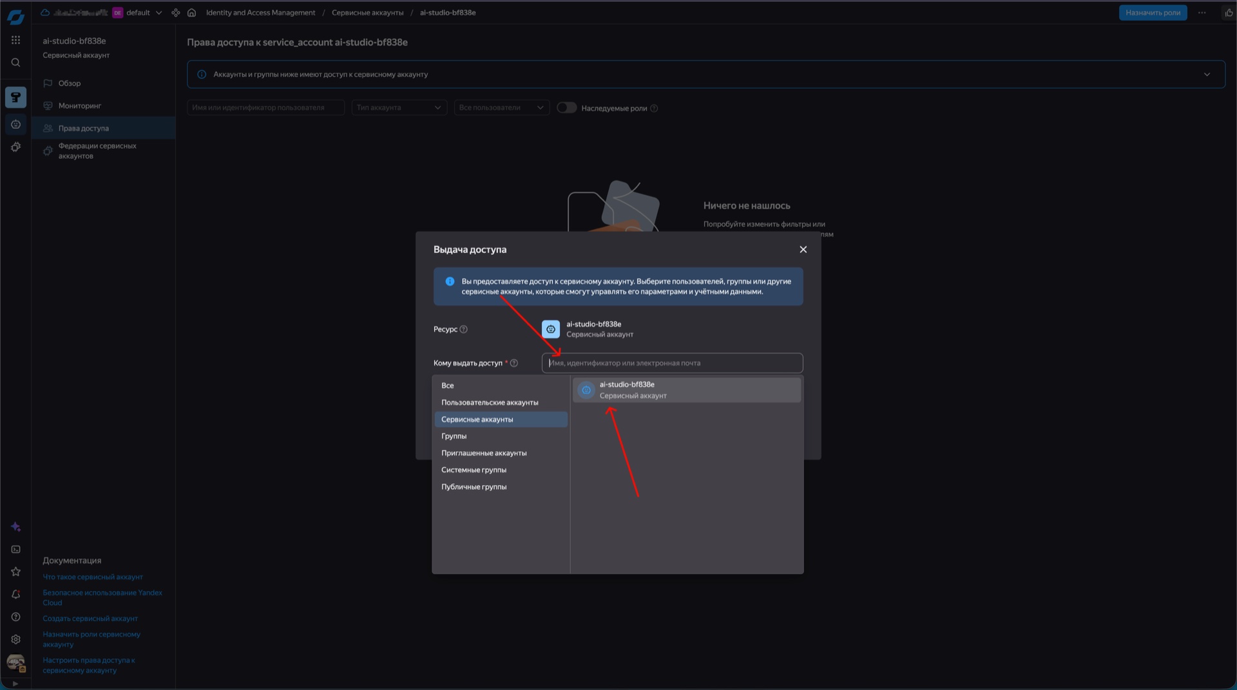Select Группы filter in list

coord(454,436)
